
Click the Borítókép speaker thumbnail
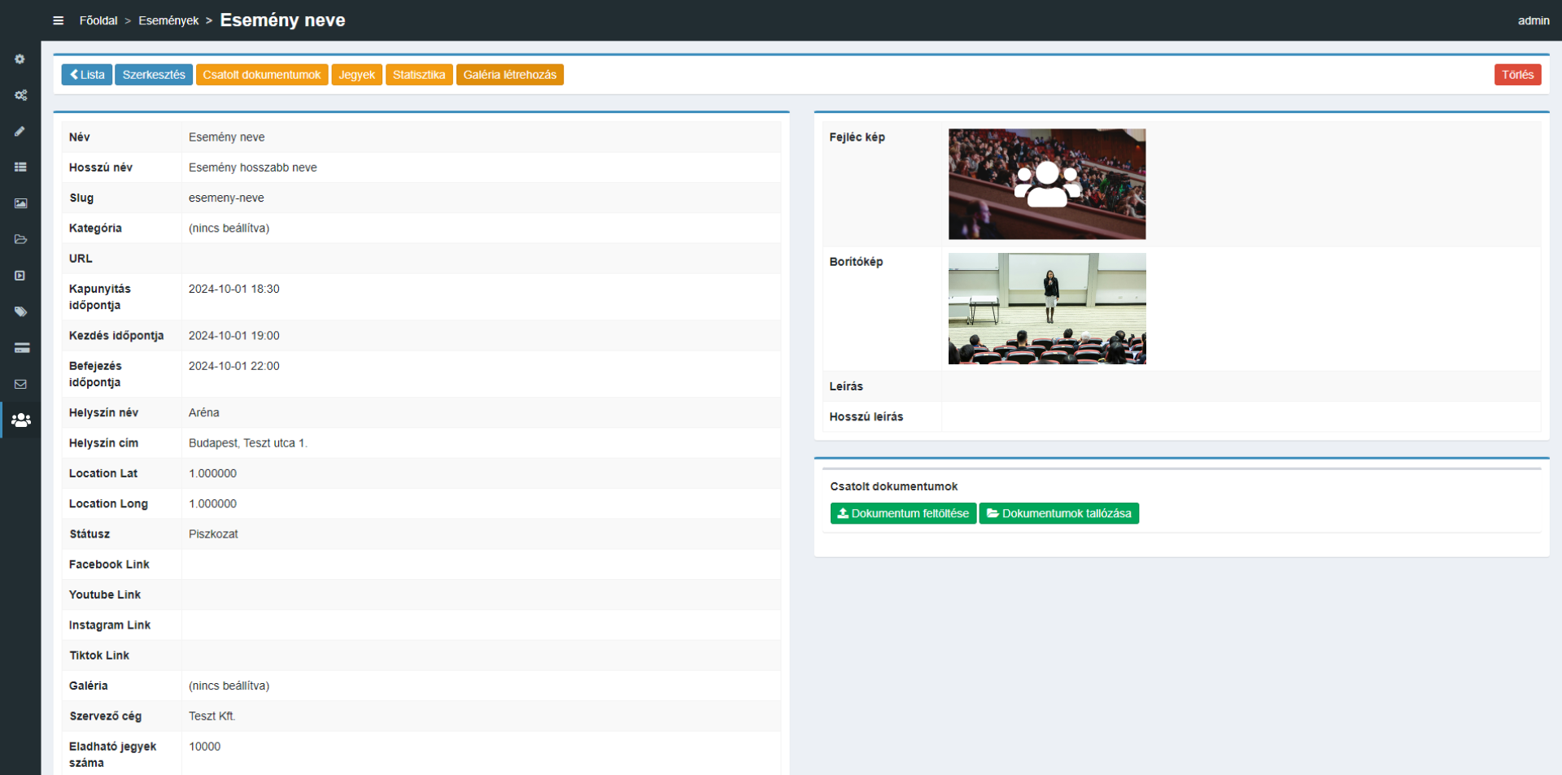[x=1047, y=308]
